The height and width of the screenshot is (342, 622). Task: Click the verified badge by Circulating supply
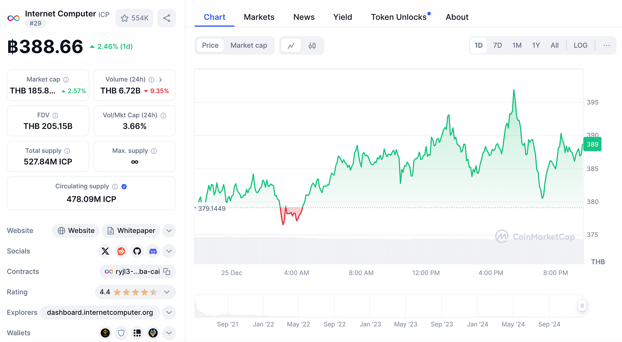[x=124, y=187]
